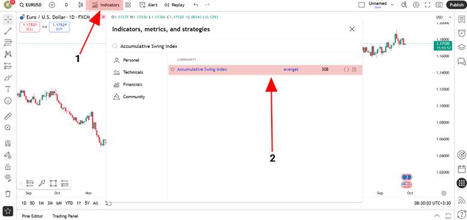Image resolution: width=467 pixels, height=220 pixels.
Task: Open the USD currency dropdown
Action: [x=444, y=17]
